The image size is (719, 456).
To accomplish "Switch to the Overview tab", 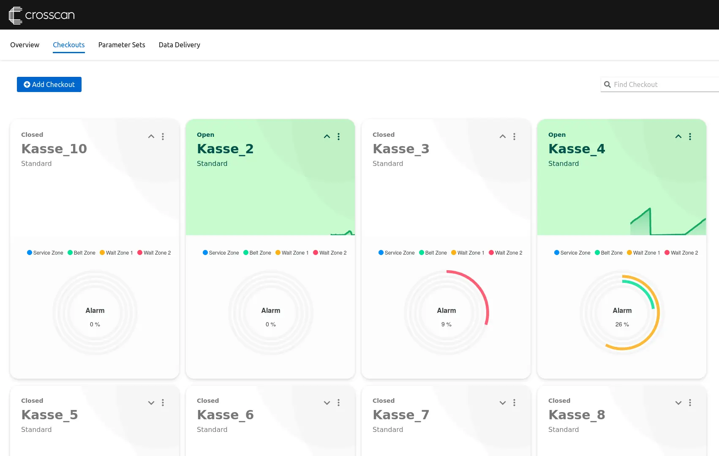I will 25,45.
